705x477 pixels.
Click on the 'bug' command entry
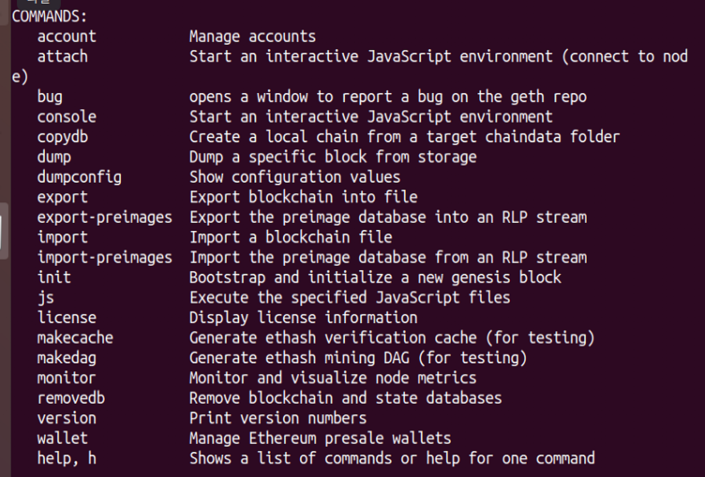[x=50, y=97]
